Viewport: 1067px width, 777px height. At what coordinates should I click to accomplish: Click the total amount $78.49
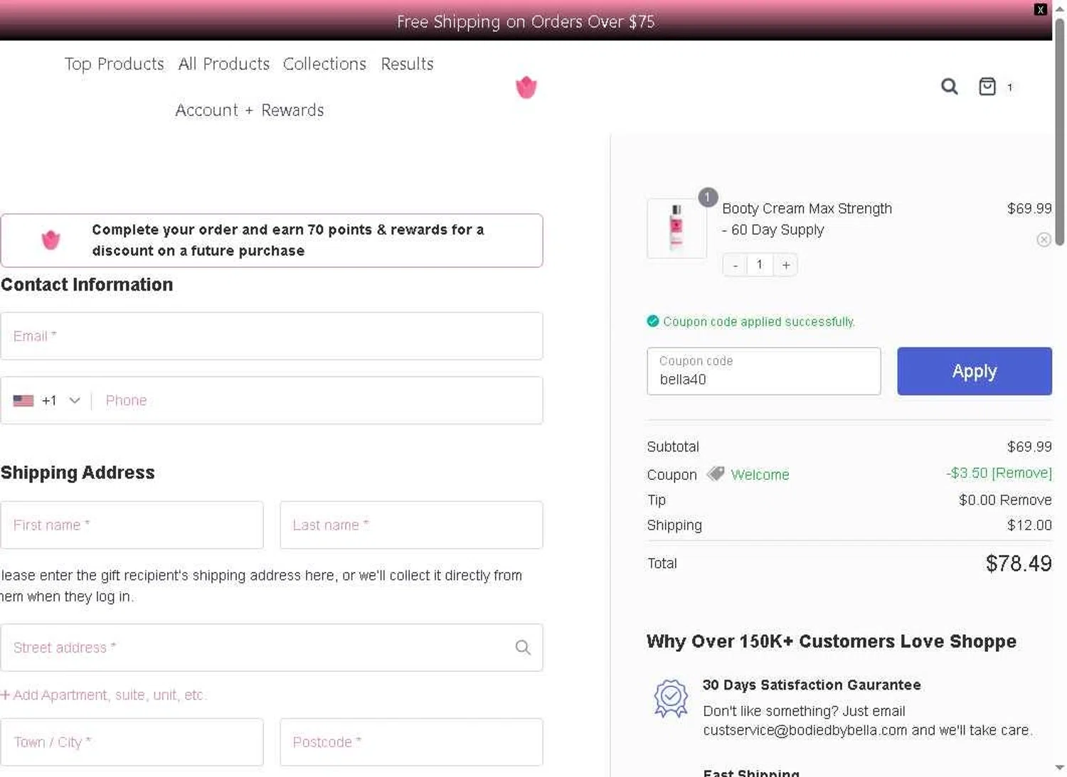(1019, 564)
